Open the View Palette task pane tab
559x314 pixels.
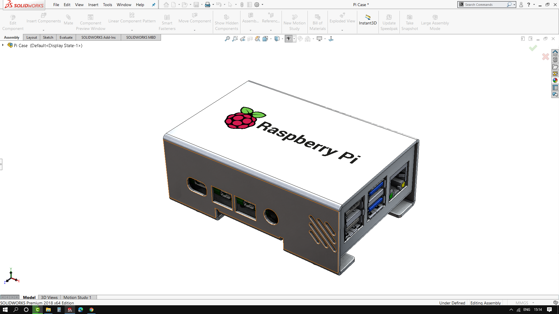tap(555, 74)
